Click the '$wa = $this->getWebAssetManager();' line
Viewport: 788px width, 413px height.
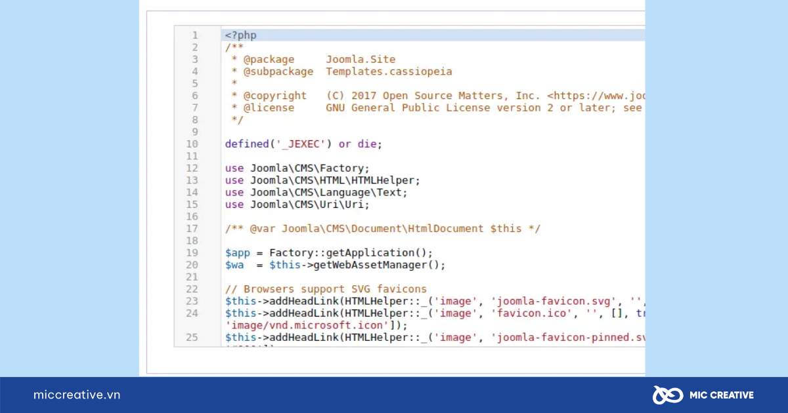point(336,265)
